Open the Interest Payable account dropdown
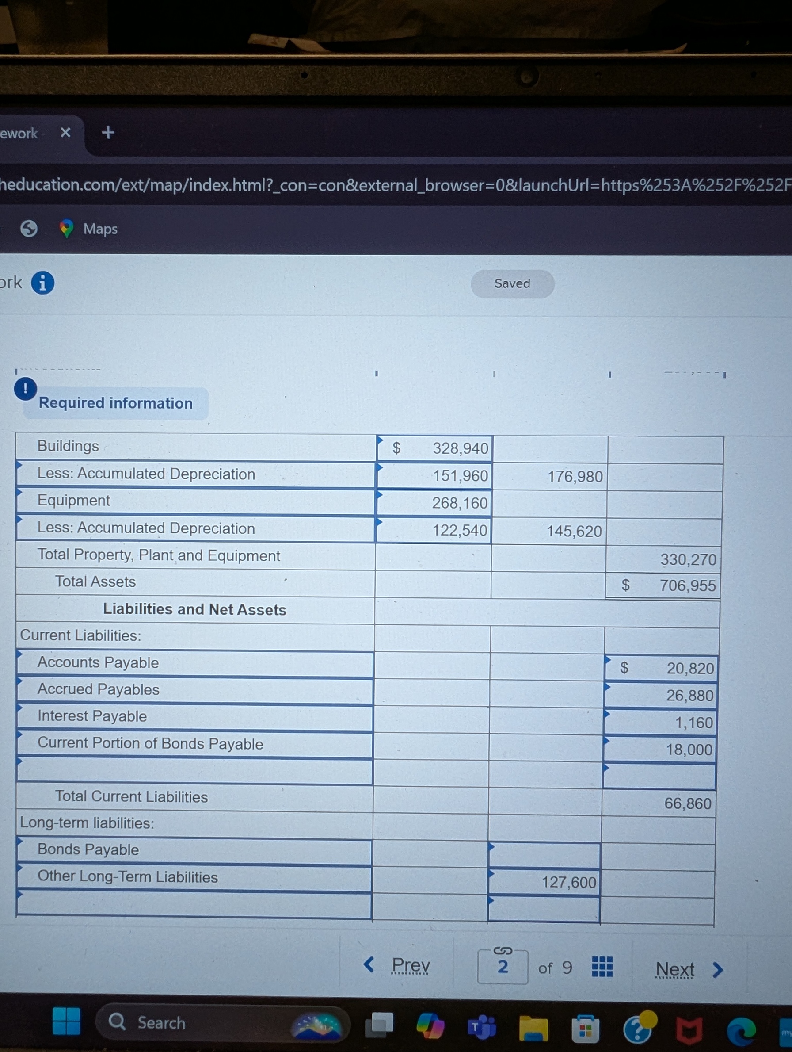792x1052 pixels. [x=195, y=716]
